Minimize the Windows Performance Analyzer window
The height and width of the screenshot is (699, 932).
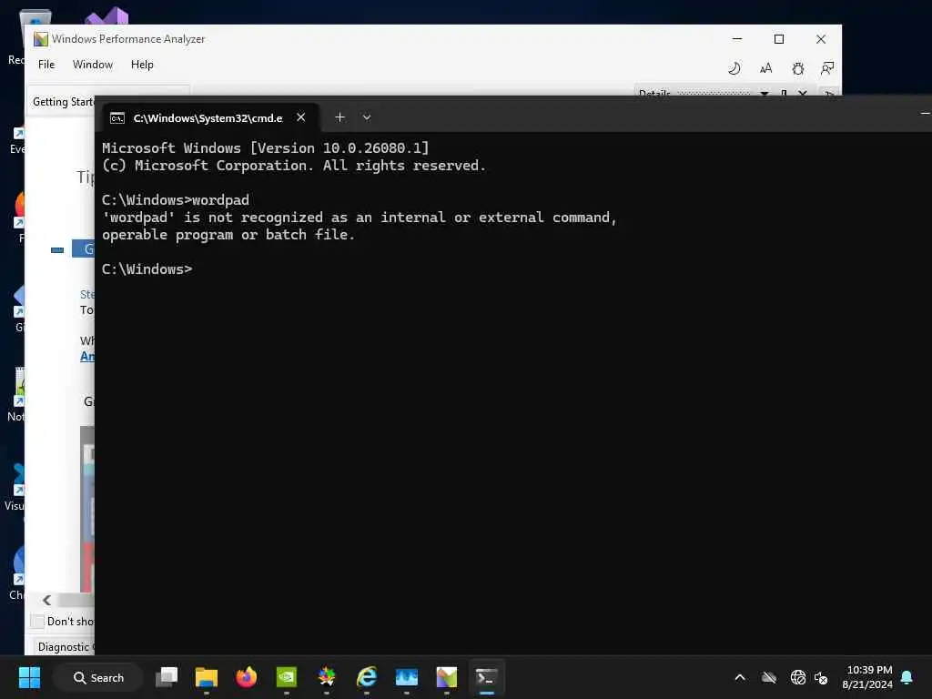pyautogui.click(x=737, y=38)
